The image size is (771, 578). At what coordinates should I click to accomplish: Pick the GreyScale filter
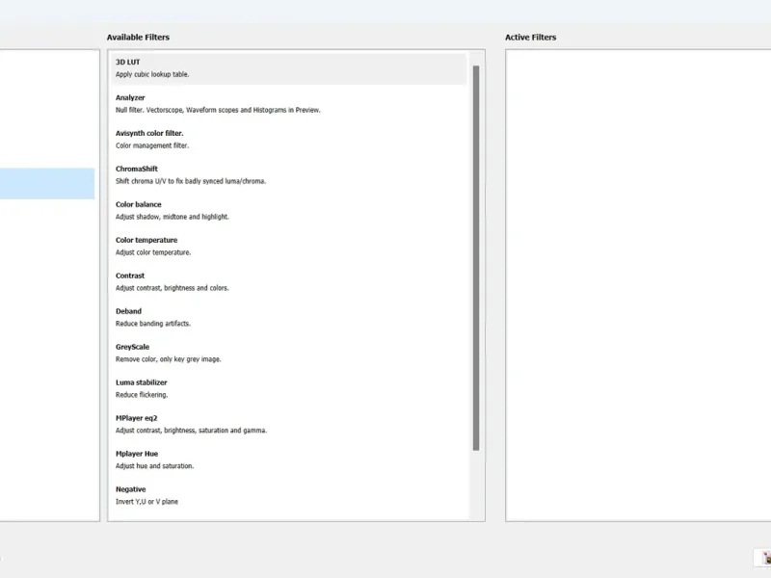pyautogui.click(x=288, y=353)
